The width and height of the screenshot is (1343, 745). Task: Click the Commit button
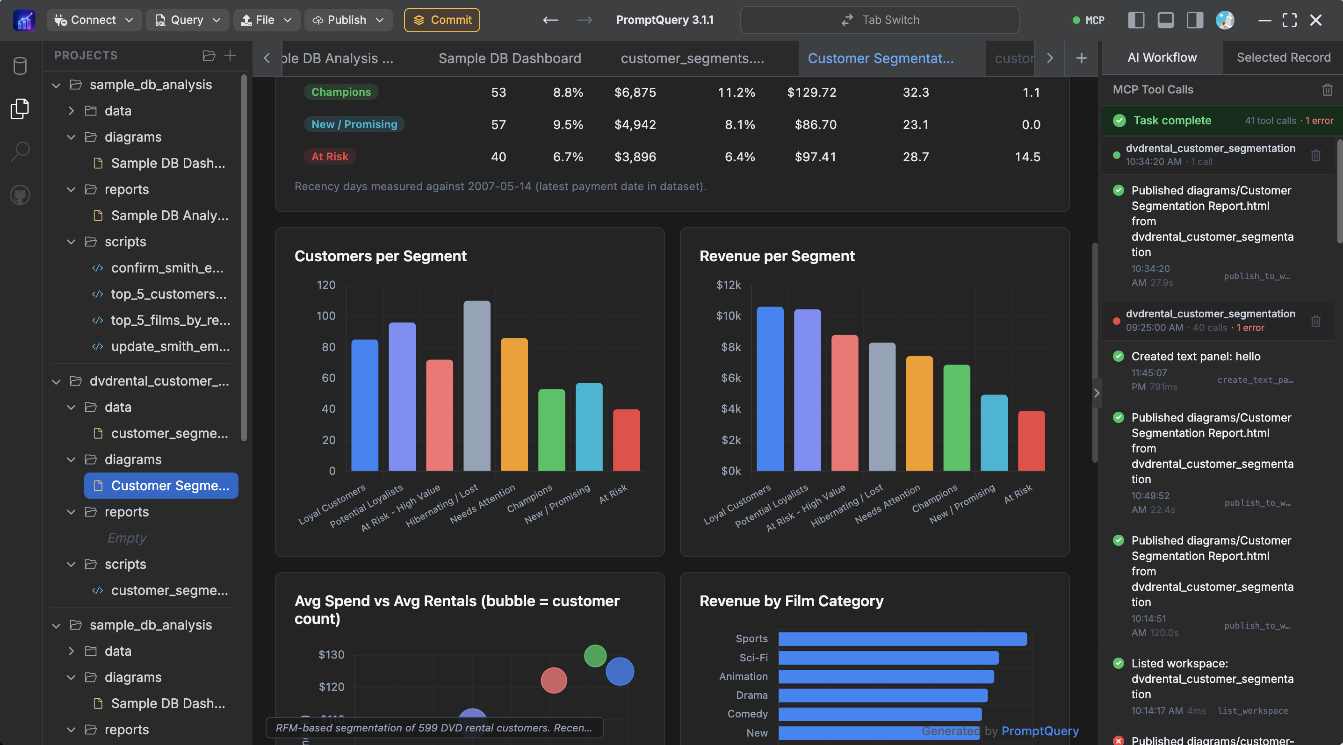[x=441, y=20]
